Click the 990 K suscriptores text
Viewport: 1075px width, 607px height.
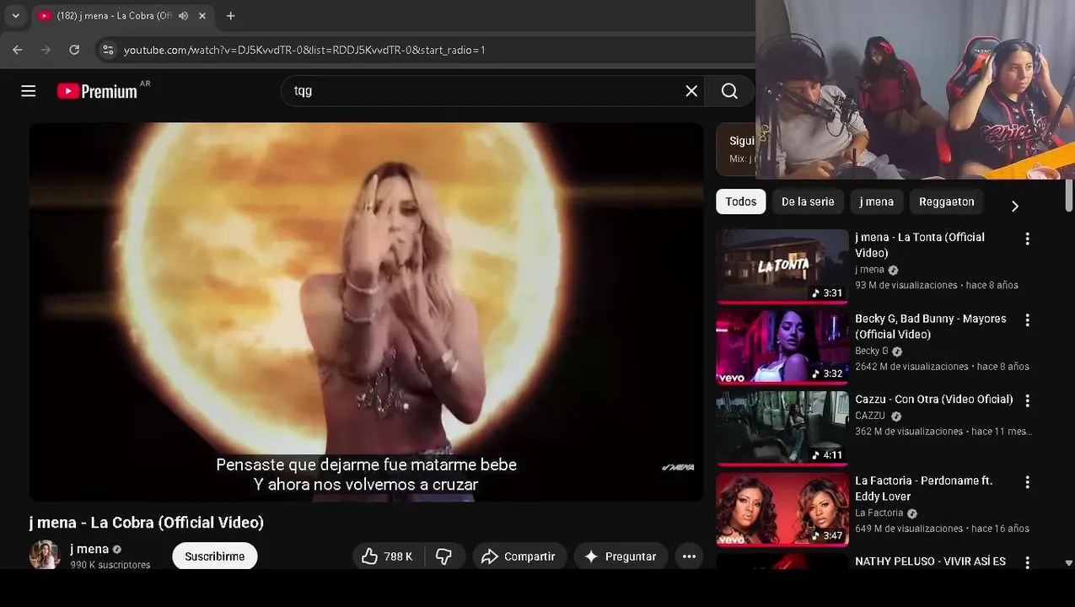pos(110,565)
